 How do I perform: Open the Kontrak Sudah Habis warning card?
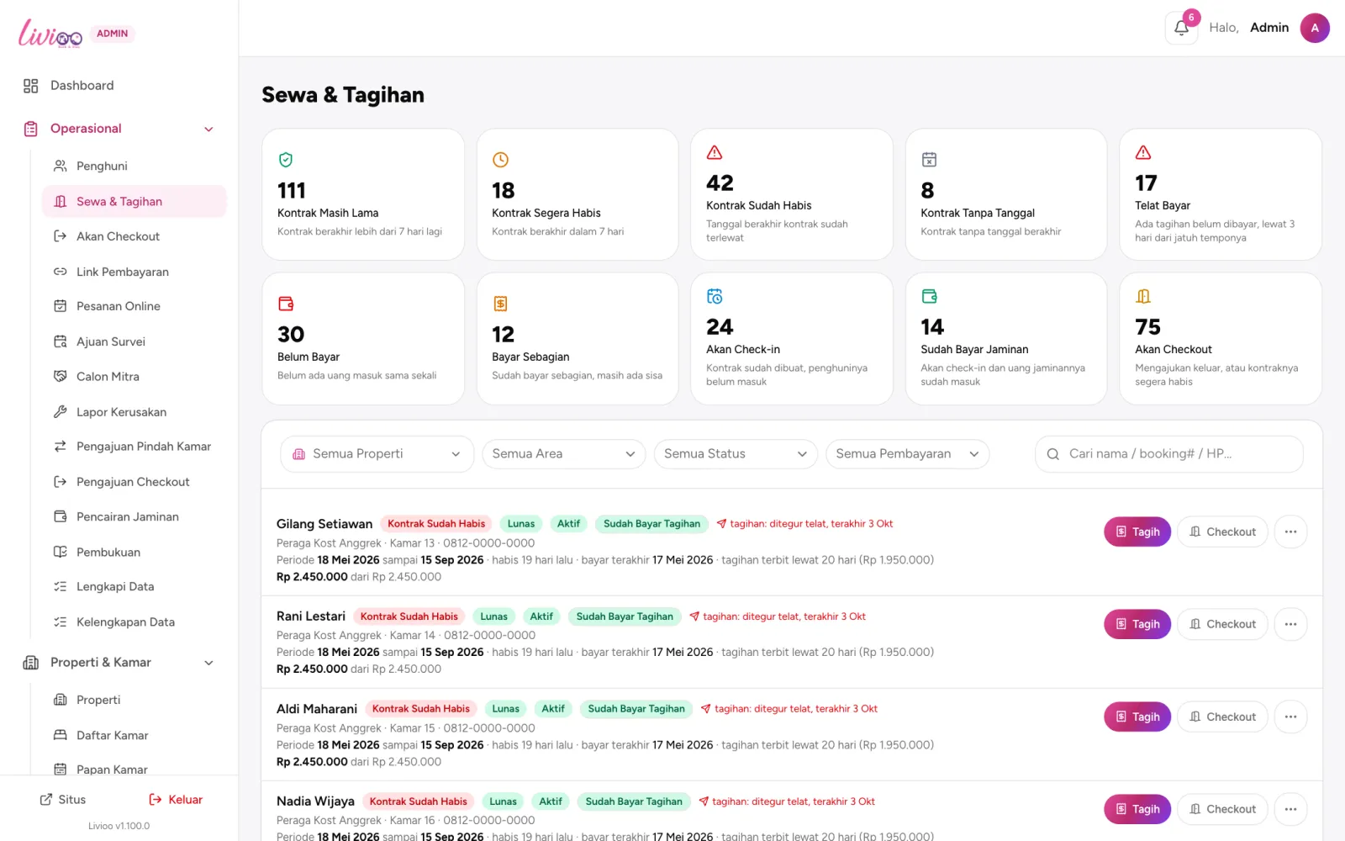(x=791, y=194)
